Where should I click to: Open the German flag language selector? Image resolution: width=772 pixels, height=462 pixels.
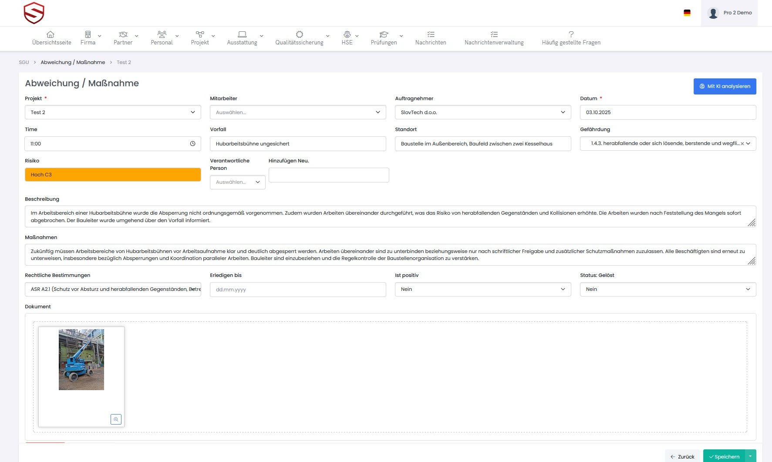[x=687, y=13]
